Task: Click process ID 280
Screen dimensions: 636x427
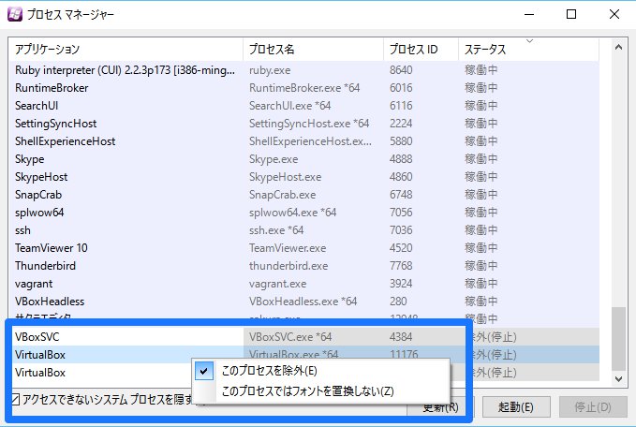Action: (398, 302)
